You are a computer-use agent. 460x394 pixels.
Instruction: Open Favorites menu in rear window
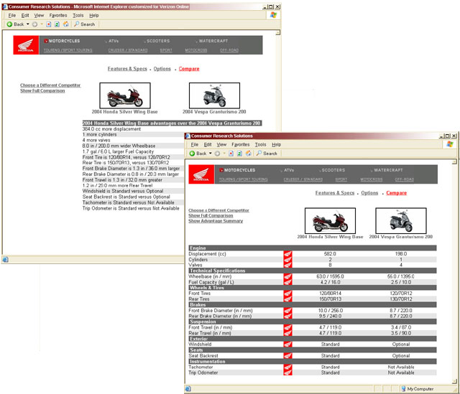(x=58, y=15)
